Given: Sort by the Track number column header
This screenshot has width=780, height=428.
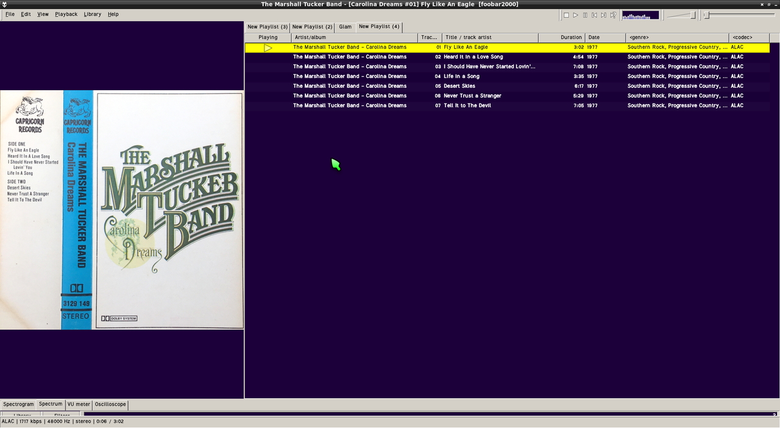Looking at the screenshot, I should (430, 38).
